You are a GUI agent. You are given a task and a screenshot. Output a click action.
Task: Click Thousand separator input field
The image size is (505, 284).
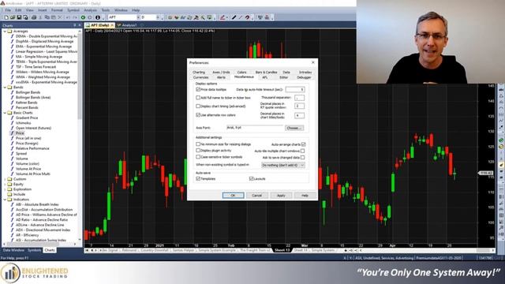click(299, 98)
